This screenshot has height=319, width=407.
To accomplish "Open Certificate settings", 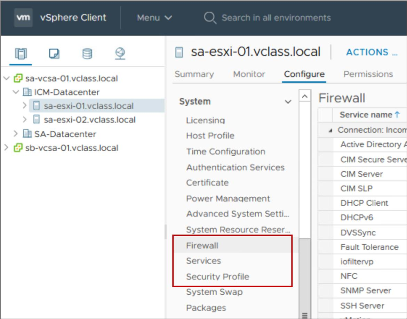I will [x=207, y=182].
